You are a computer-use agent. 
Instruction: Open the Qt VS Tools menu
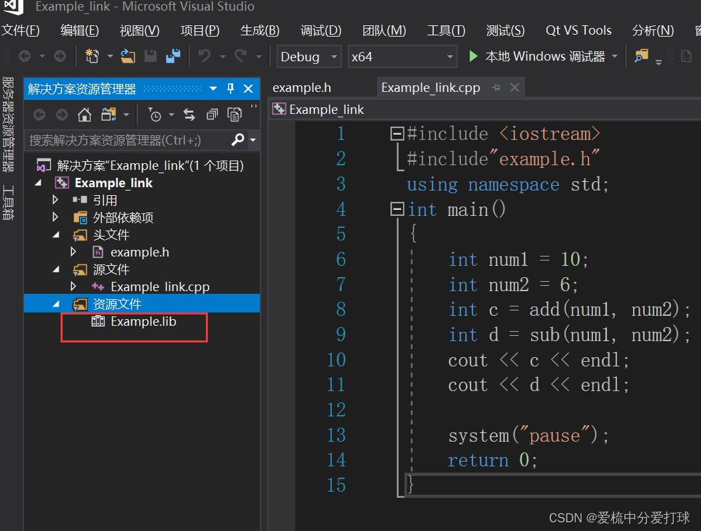578,31
